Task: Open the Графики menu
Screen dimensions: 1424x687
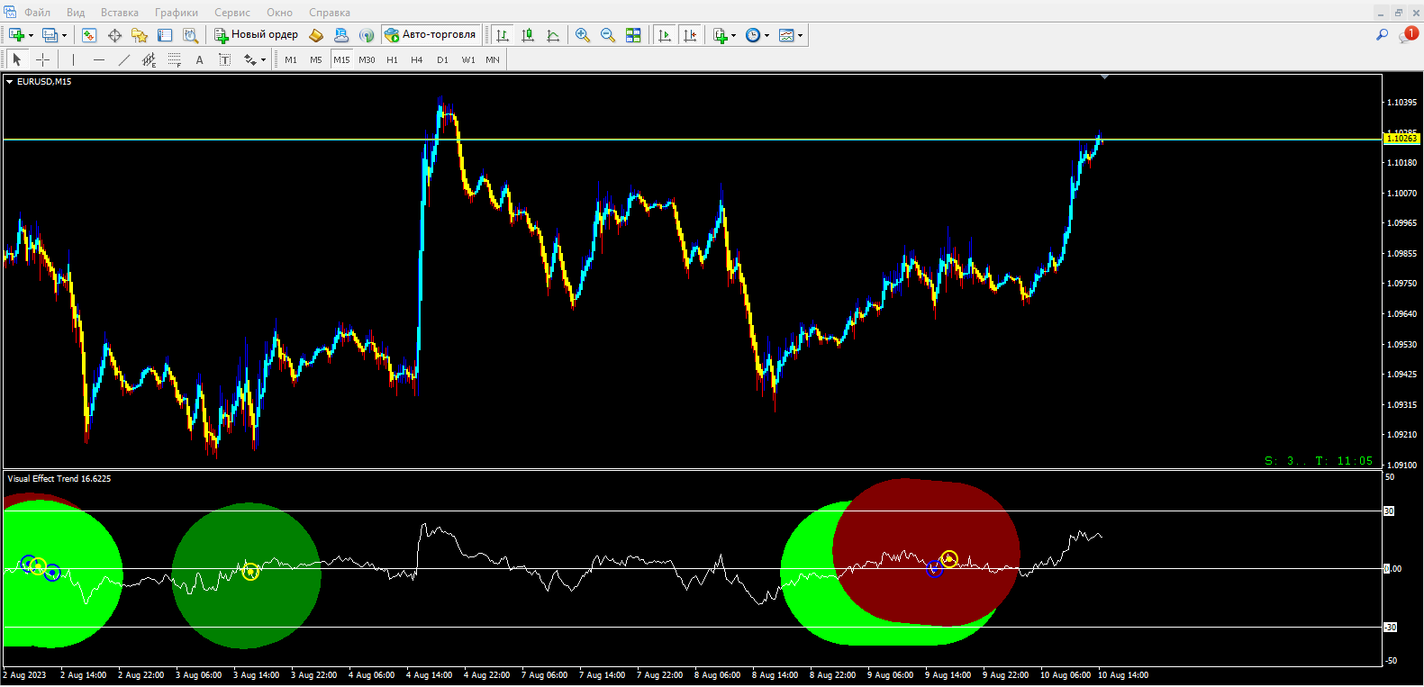Action: (x=176, y=13)
